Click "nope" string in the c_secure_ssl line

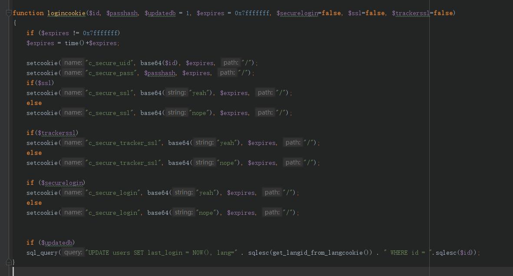click(199, 113)
